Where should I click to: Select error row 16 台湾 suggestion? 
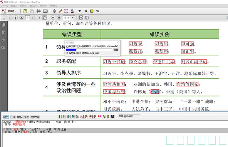click(115, 131)
